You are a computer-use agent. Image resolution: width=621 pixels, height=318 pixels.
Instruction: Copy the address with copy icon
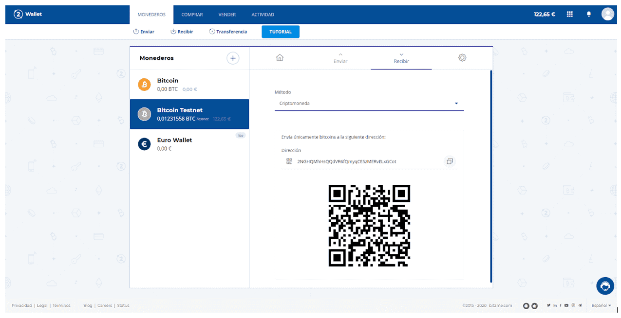coord(450,161)
